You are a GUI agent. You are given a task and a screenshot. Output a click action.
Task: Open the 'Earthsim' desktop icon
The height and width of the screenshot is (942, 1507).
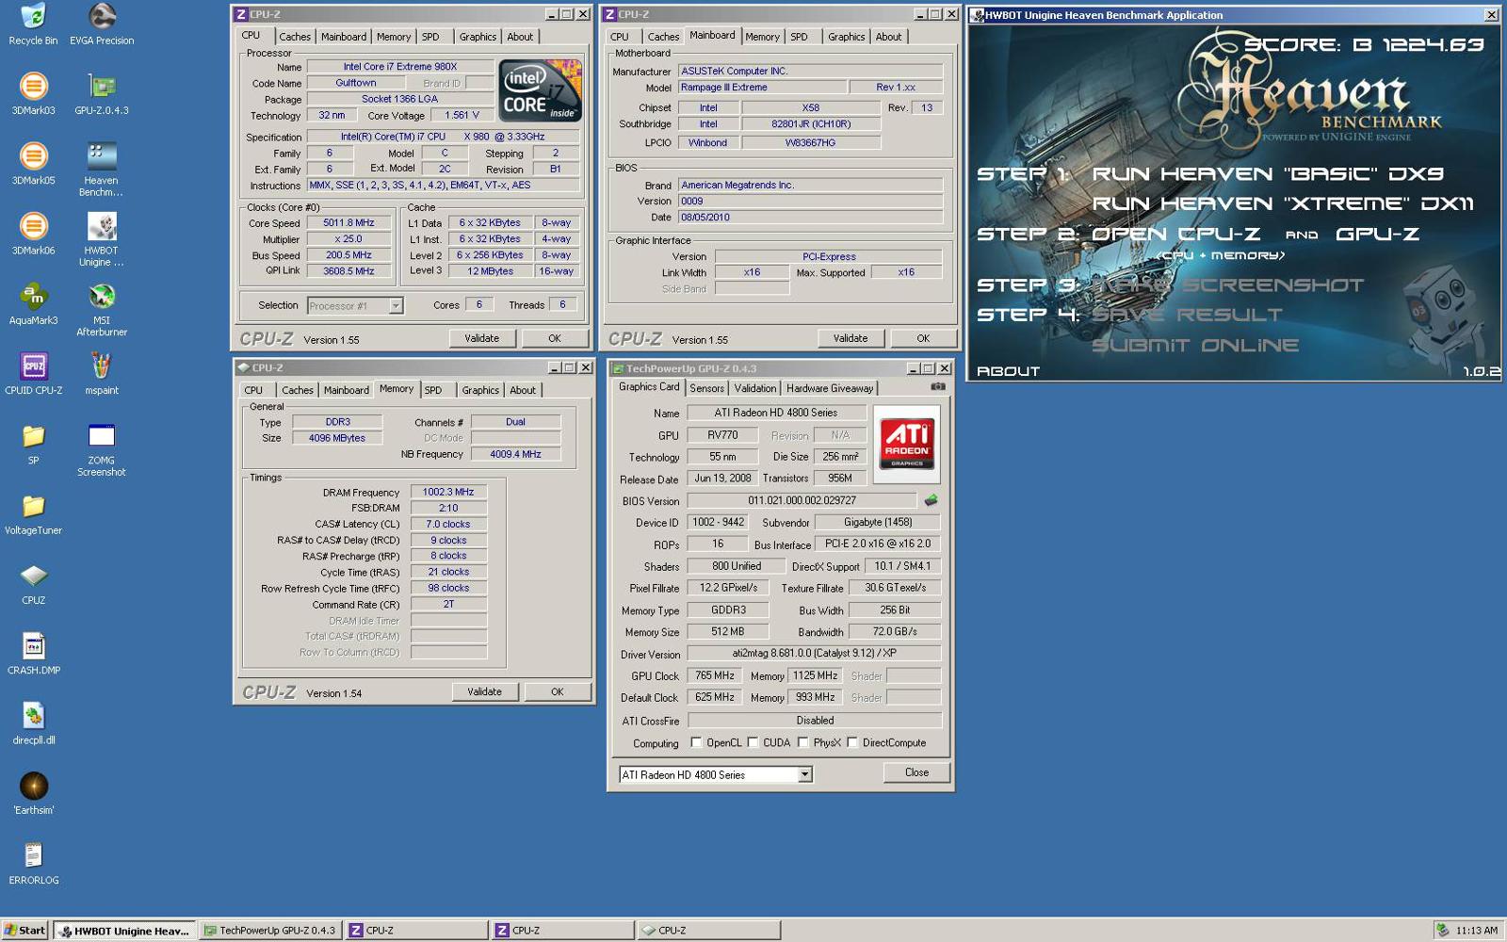tap(33, 793)
